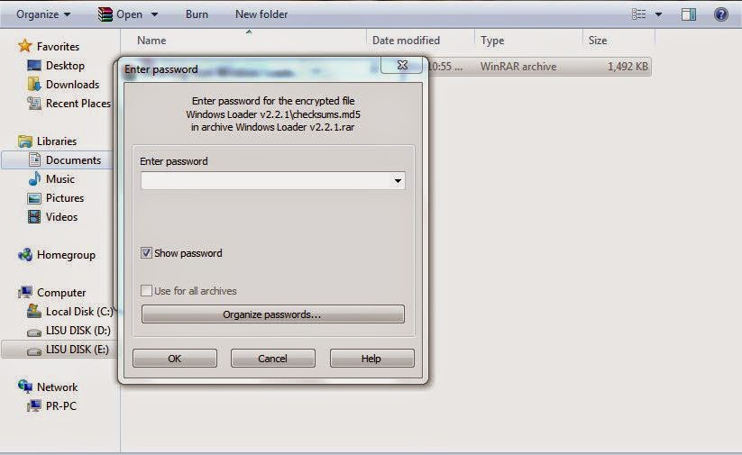Select PR-PC under Network
Screen dimensions: 742x455
coord(61,405)
